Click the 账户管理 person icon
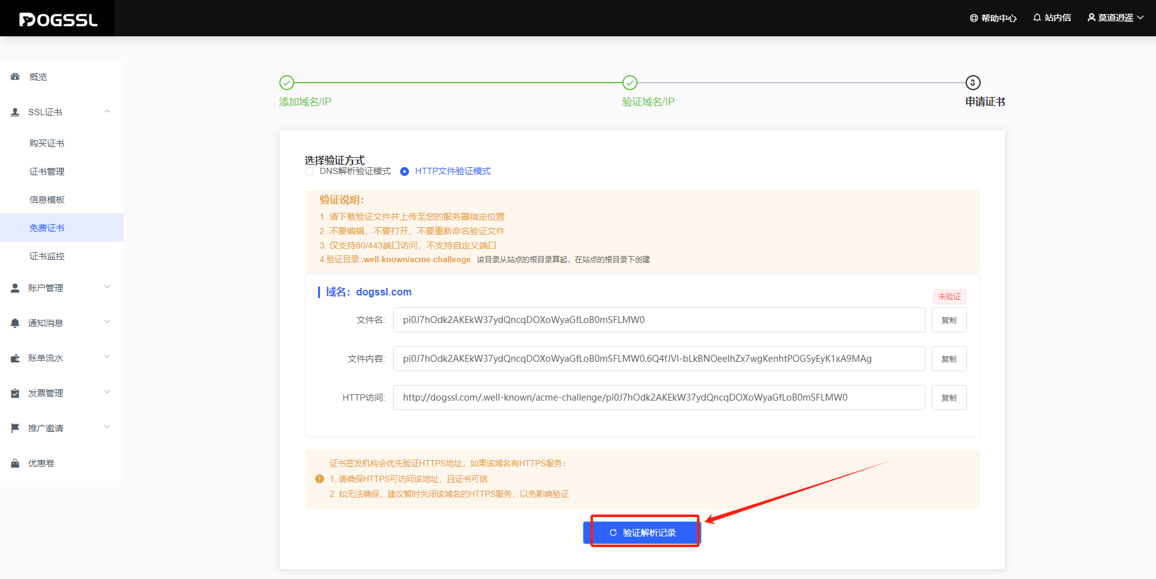 pos(15,288)
